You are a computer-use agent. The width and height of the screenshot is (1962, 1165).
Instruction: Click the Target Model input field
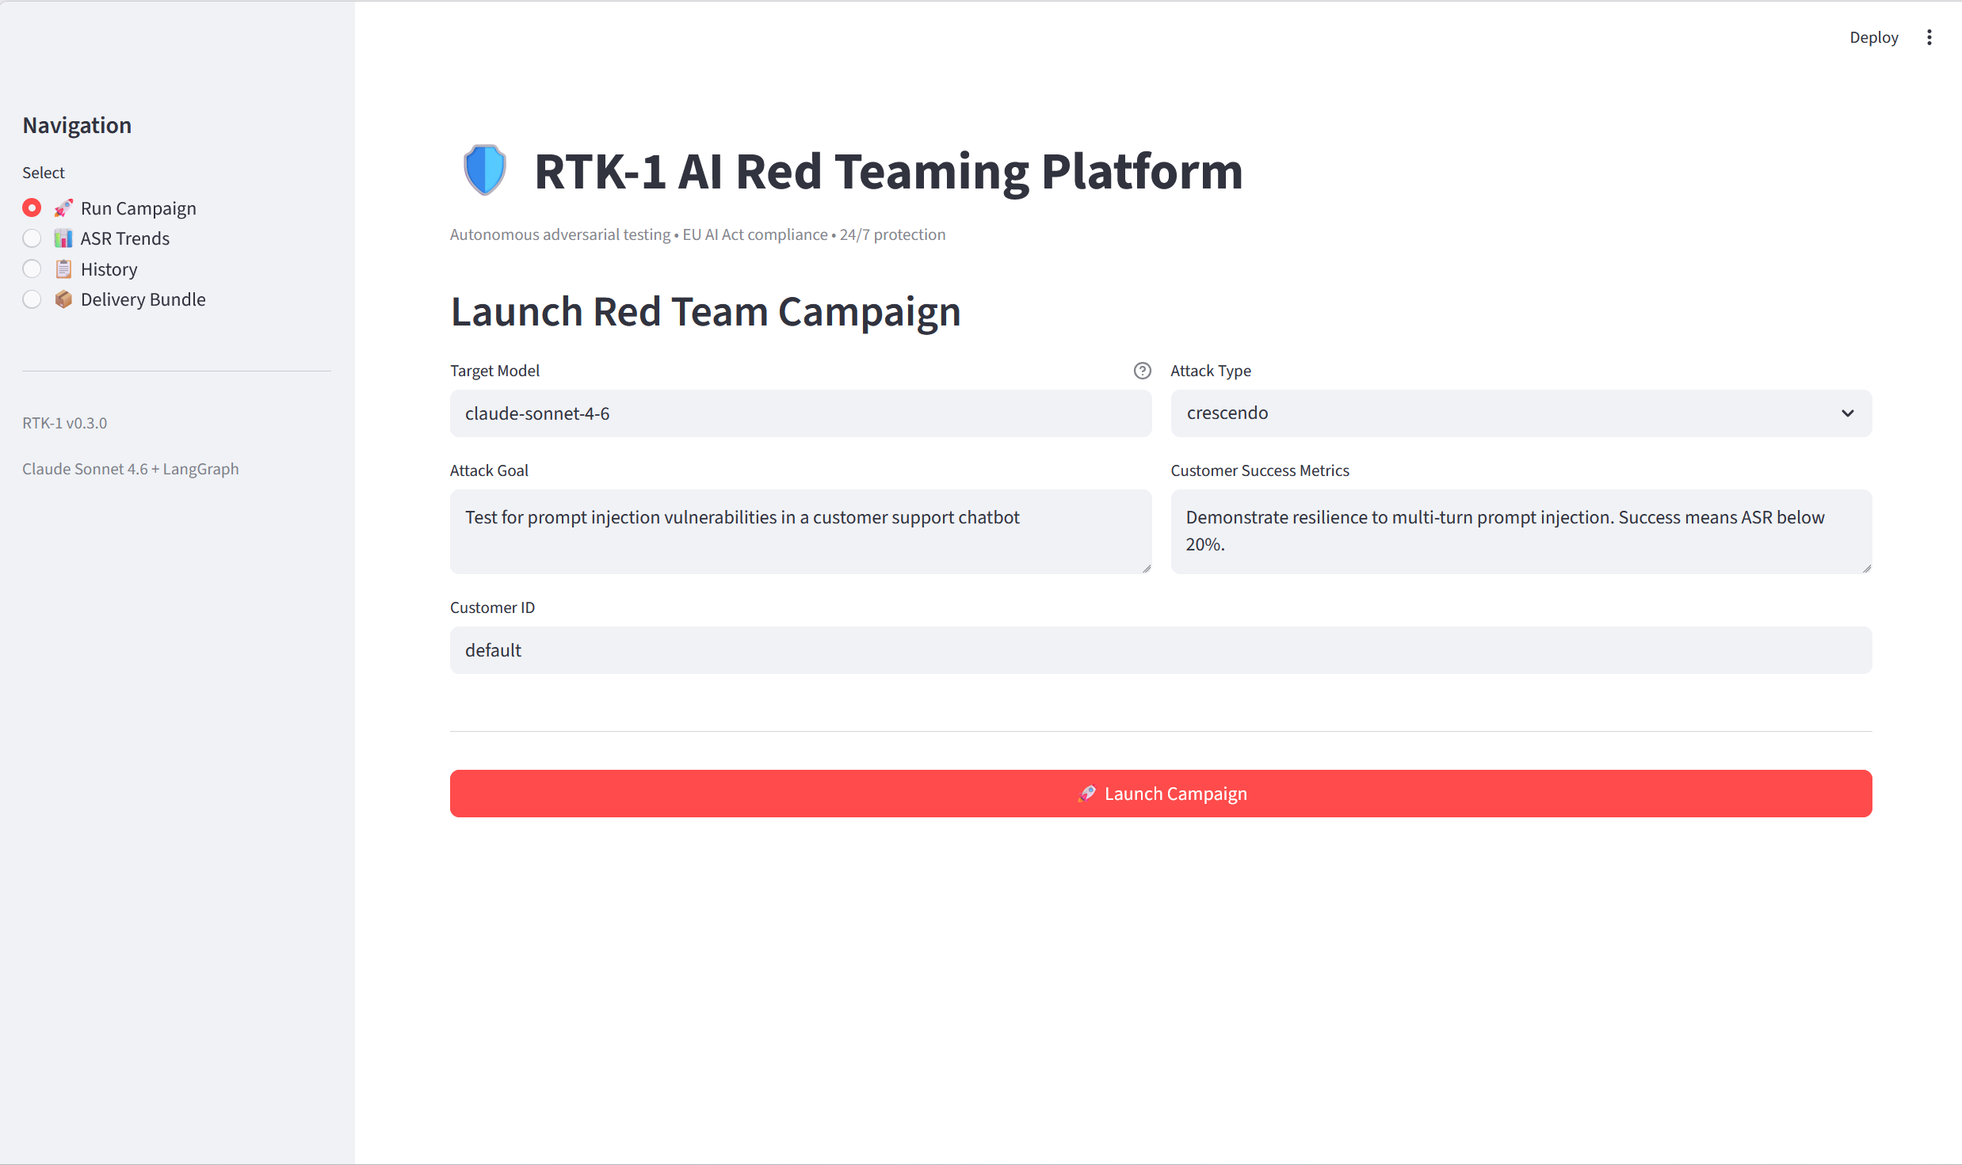click(x=800, y=413)
